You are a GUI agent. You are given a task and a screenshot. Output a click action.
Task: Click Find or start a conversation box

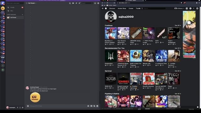pos(15,3)
